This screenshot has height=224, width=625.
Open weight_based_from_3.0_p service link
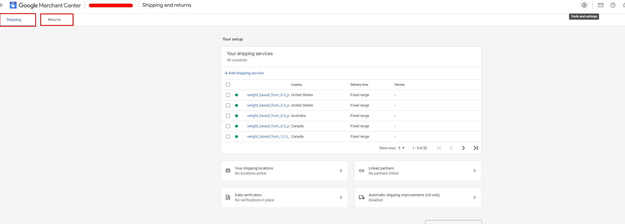click(x=268, y=105)
